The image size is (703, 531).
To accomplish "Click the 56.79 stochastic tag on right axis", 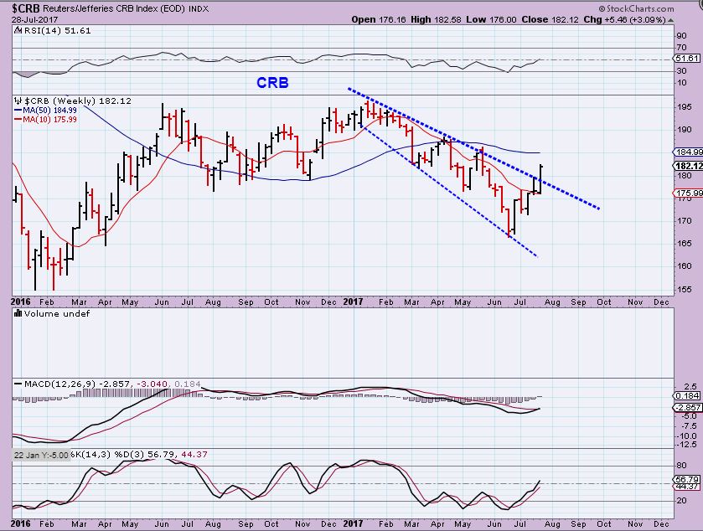I will click(688, 479).
